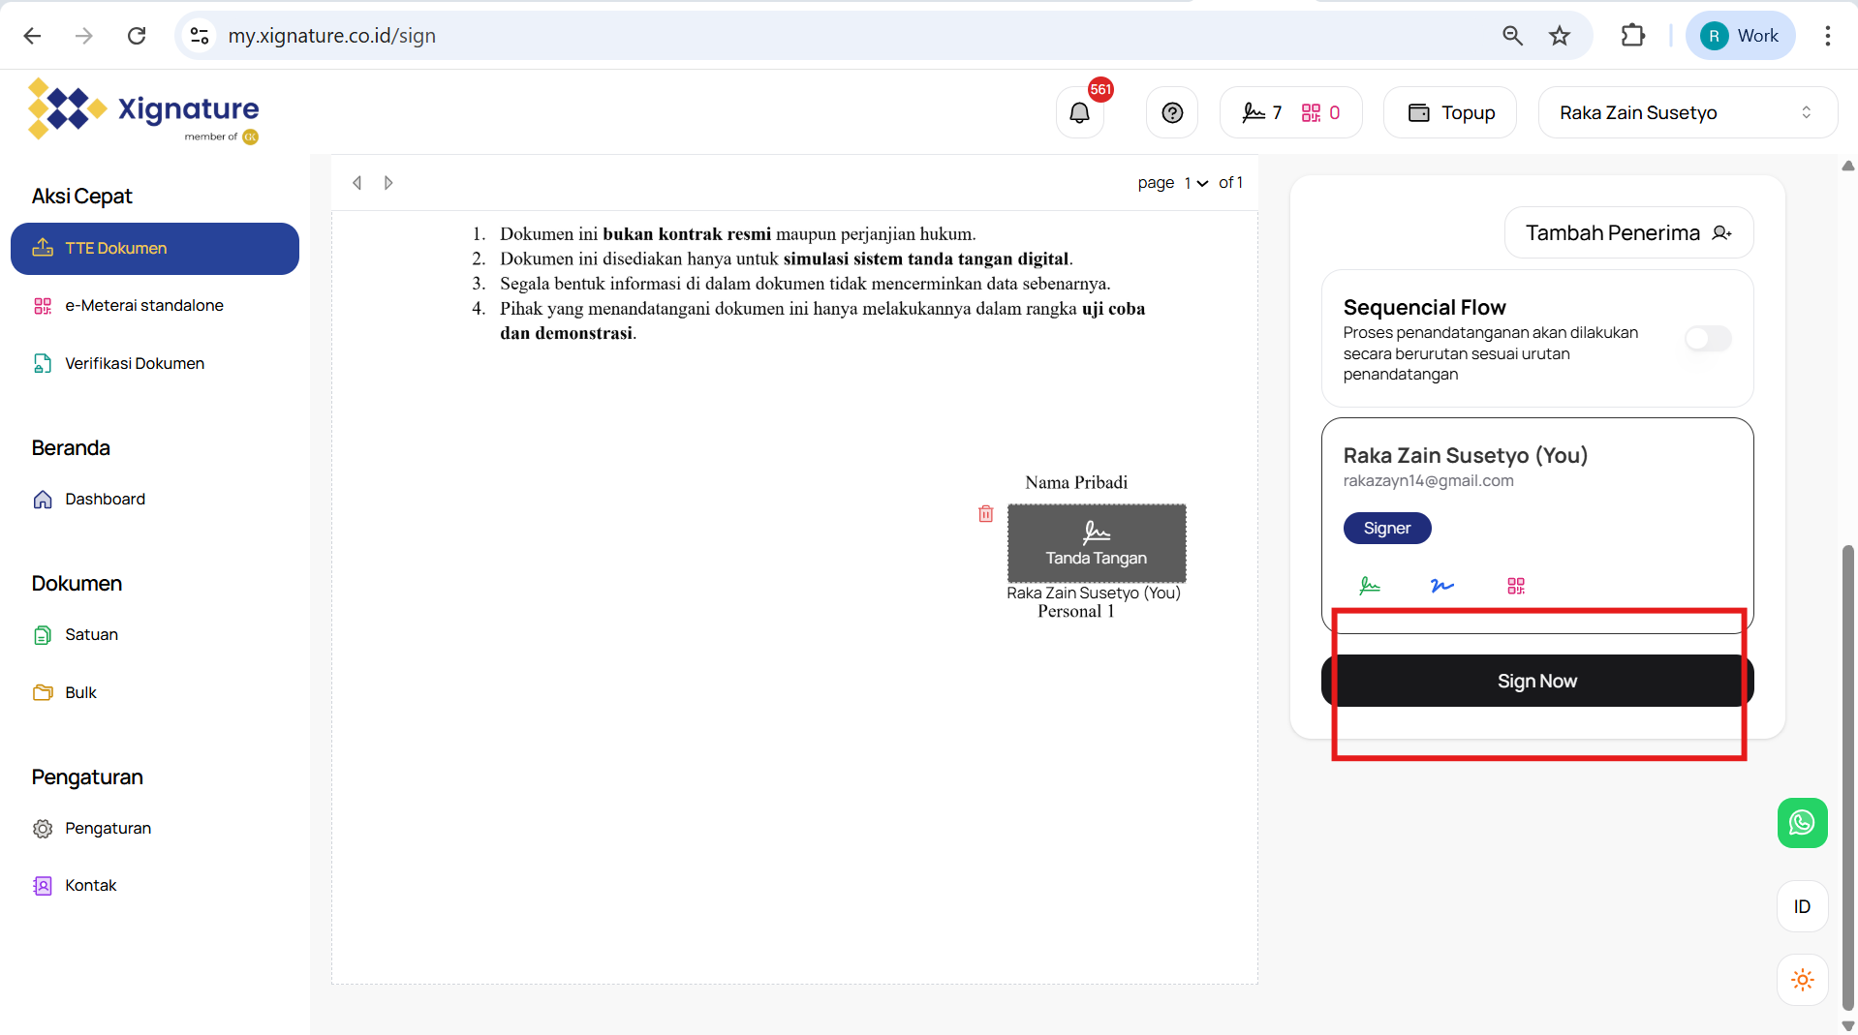Go to Verifikasi Dokumen menu item
This screenshot has width=1858, height=1035.
(x=135, y=364)
